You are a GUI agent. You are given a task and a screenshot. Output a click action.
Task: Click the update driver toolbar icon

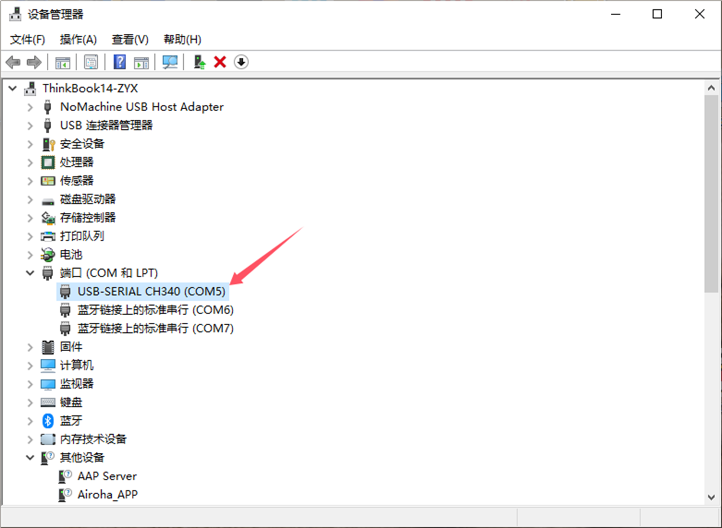[200, 62]
